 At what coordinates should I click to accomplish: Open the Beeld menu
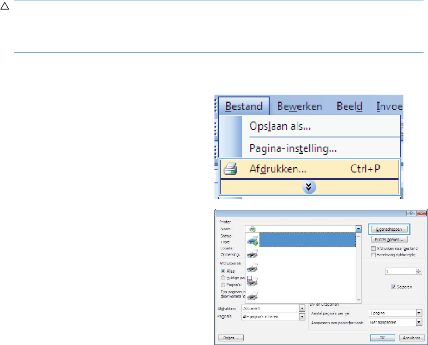[x=349, y=106]
